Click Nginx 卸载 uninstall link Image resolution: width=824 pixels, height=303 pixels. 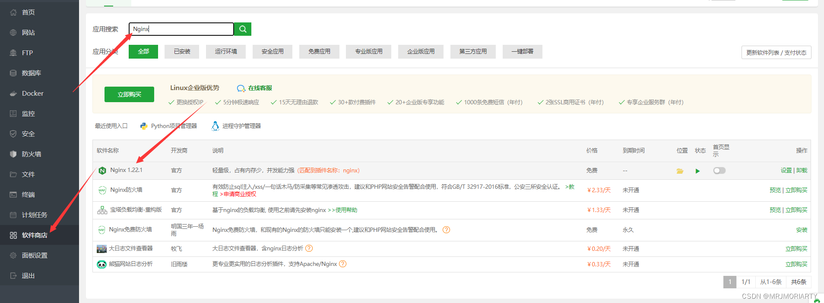tap(802, 171)
